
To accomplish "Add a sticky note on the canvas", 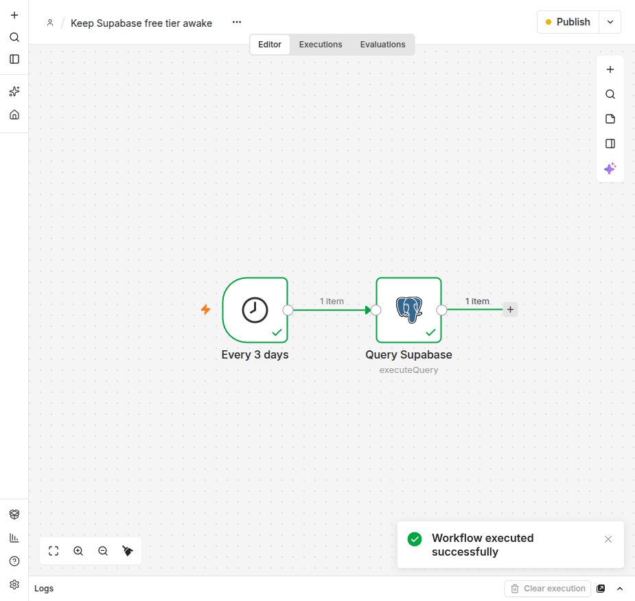I will click(610, 119).
